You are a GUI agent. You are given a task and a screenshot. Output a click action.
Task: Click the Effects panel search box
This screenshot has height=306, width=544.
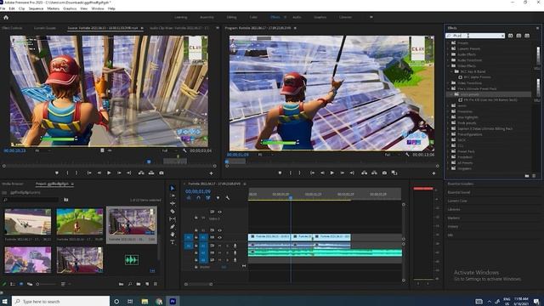pyautogui.click(x=475, y=36)
